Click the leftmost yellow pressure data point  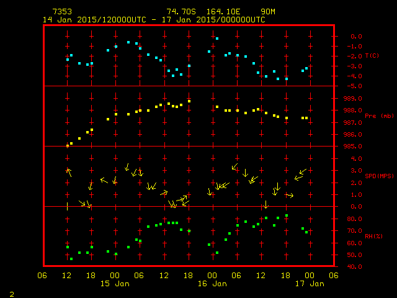tap(68, 146)
